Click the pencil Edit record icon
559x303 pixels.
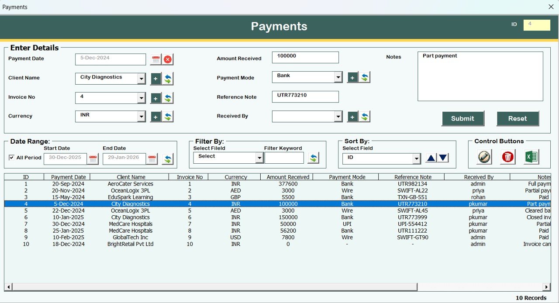pyautogui.click(x=483, y=157)
